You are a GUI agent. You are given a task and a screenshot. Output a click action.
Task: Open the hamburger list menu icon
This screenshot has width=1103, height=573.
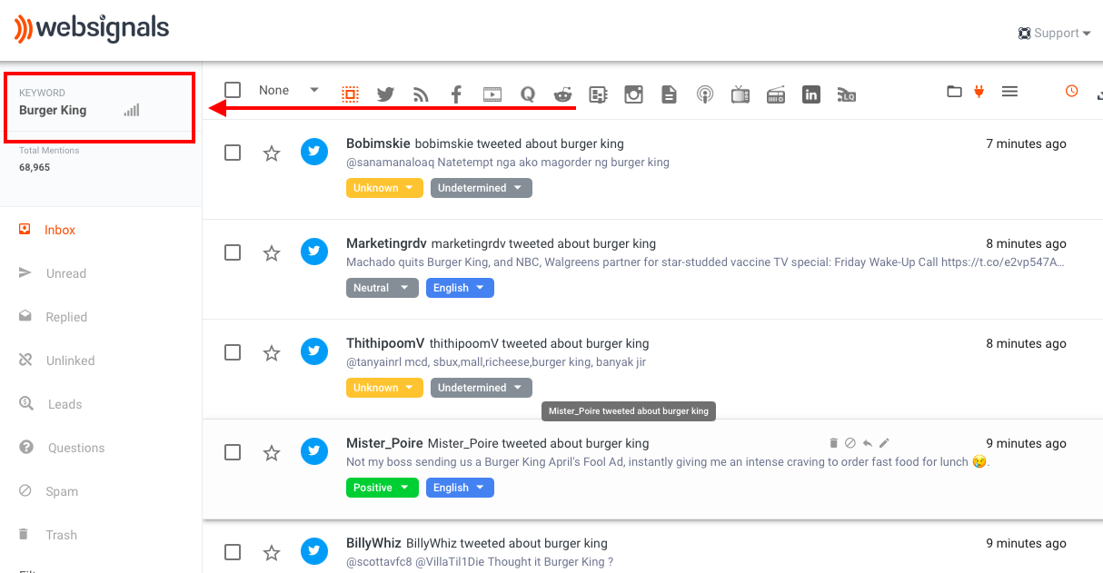(1009, 91)
